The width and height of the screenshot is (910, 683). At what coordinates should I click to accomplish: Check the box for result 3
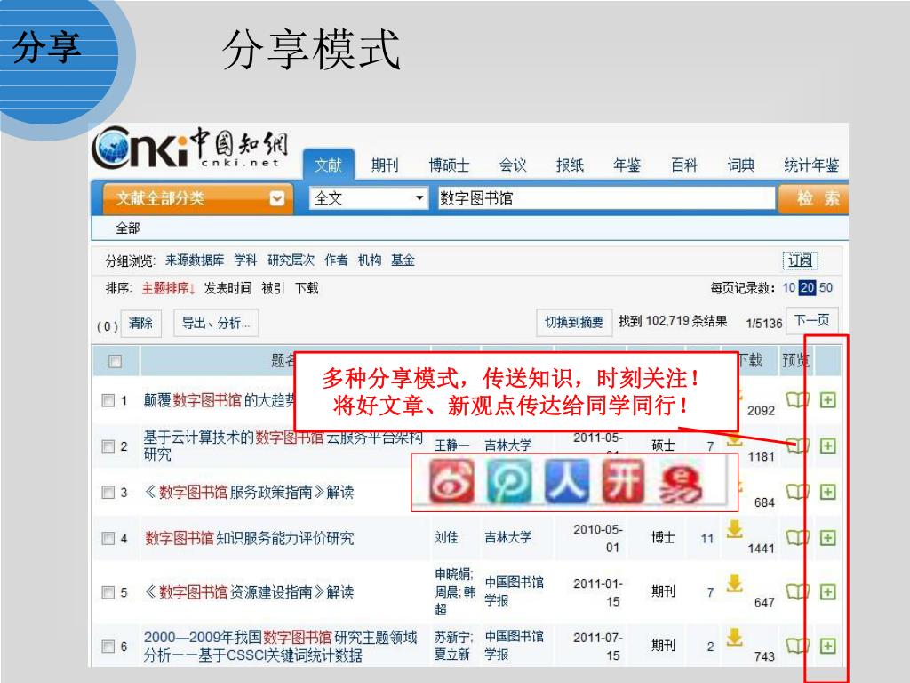click(108, 493)
